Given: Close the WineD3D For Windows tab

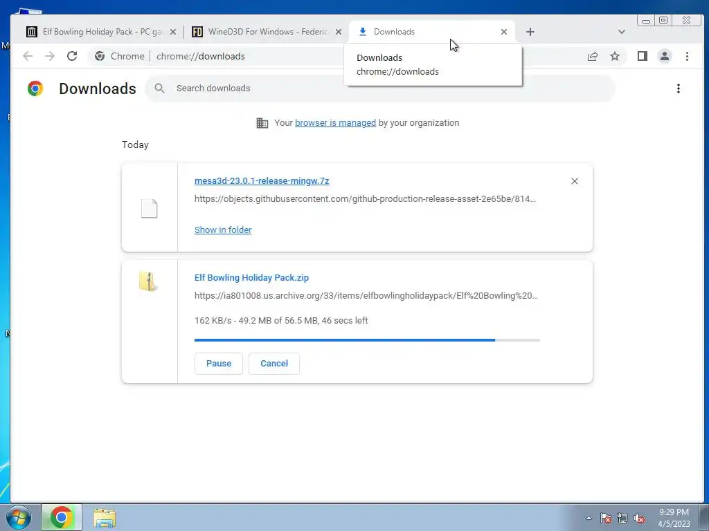Looking at the screenshot, I should click(338, 32).
